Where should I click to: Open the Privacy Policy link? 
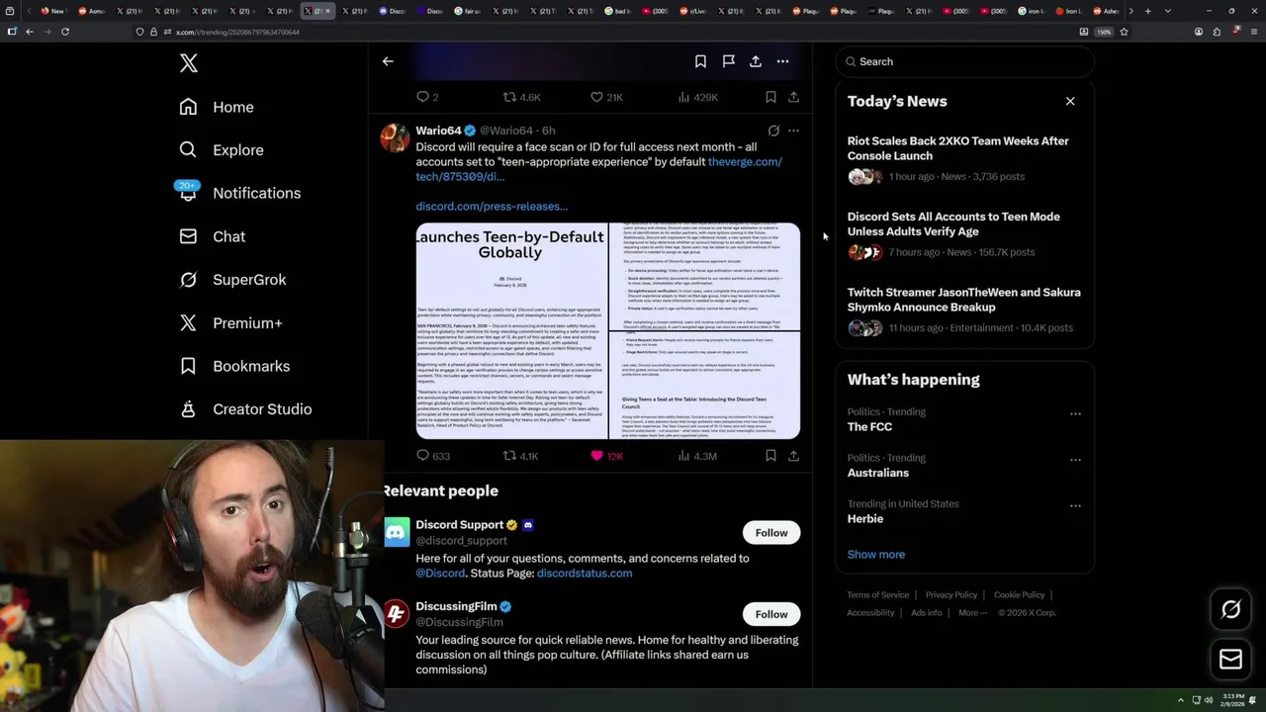click(951, 595)
